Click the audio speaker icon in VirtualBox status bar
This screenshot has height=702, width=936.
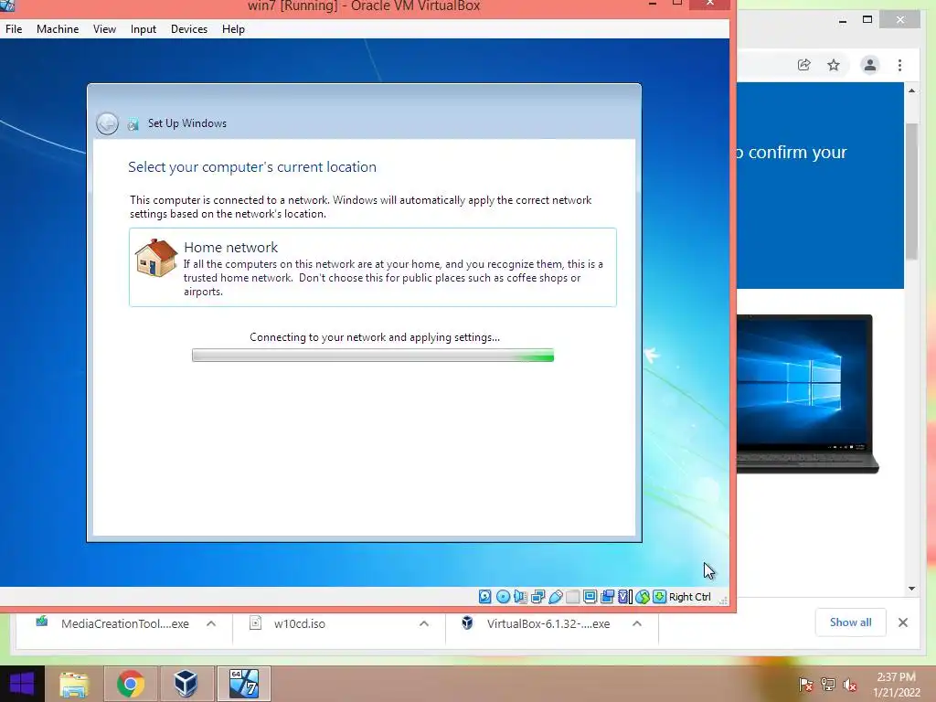click(x=520, y=596)
